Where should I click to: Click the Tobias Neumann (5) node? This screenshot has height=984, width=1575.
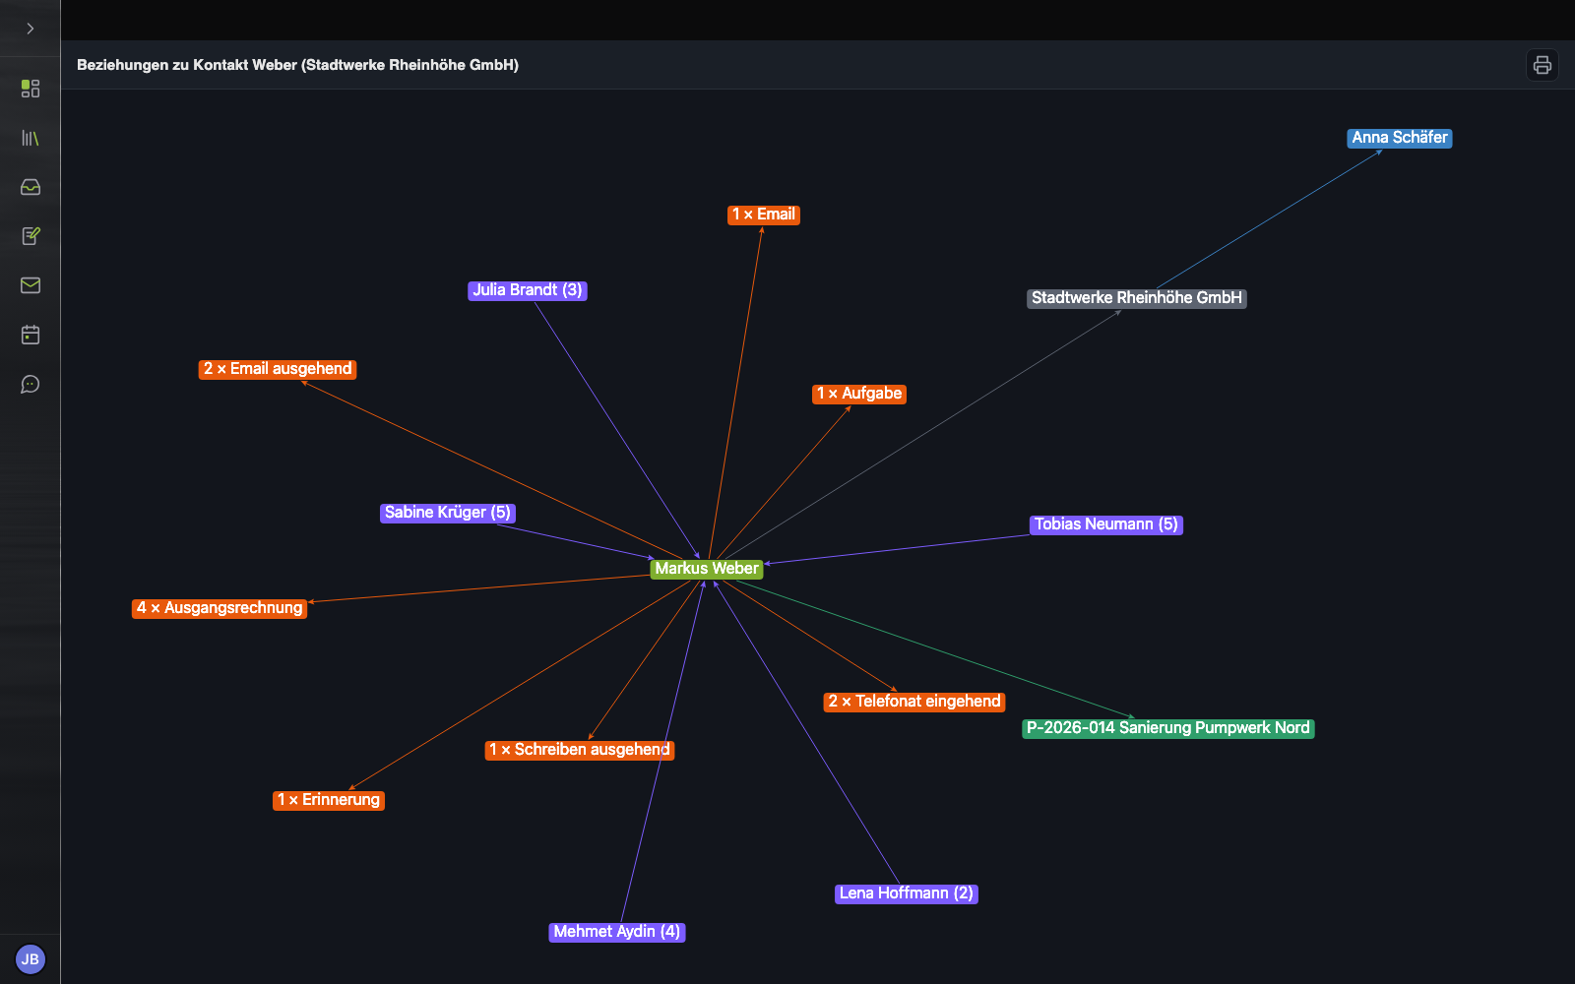[1106, 524]
